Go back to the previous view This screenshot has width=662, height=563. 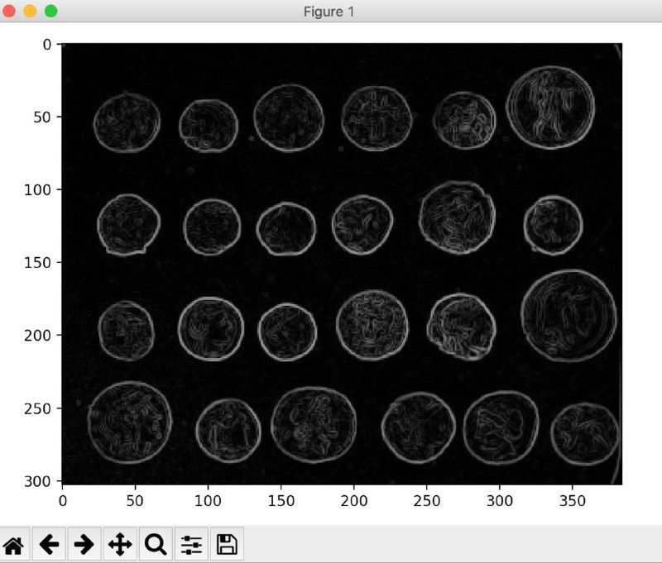49,545
